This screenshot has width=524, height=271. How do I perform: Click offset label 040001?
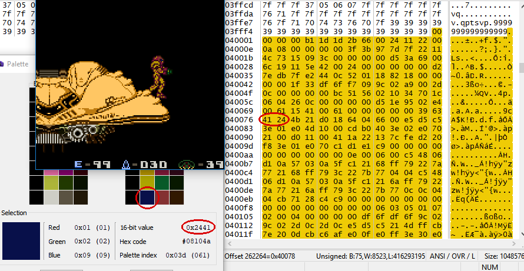pyautogui.click(x=239, y=41)
